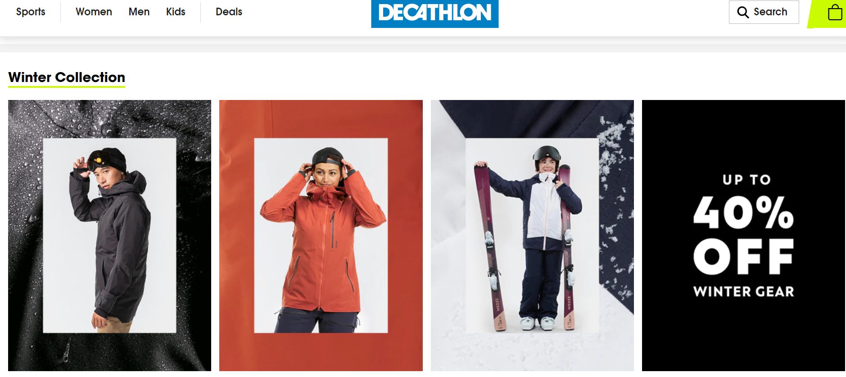Screen dimensions: 846x377
Task: Click the Winter Collection heading
Action: pyautogui.click(x=67, y=77)
